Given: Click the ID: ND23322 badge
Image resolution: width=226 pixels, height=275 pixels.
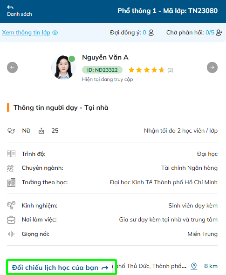Looking at the screenshot, I should click(102, 70).
